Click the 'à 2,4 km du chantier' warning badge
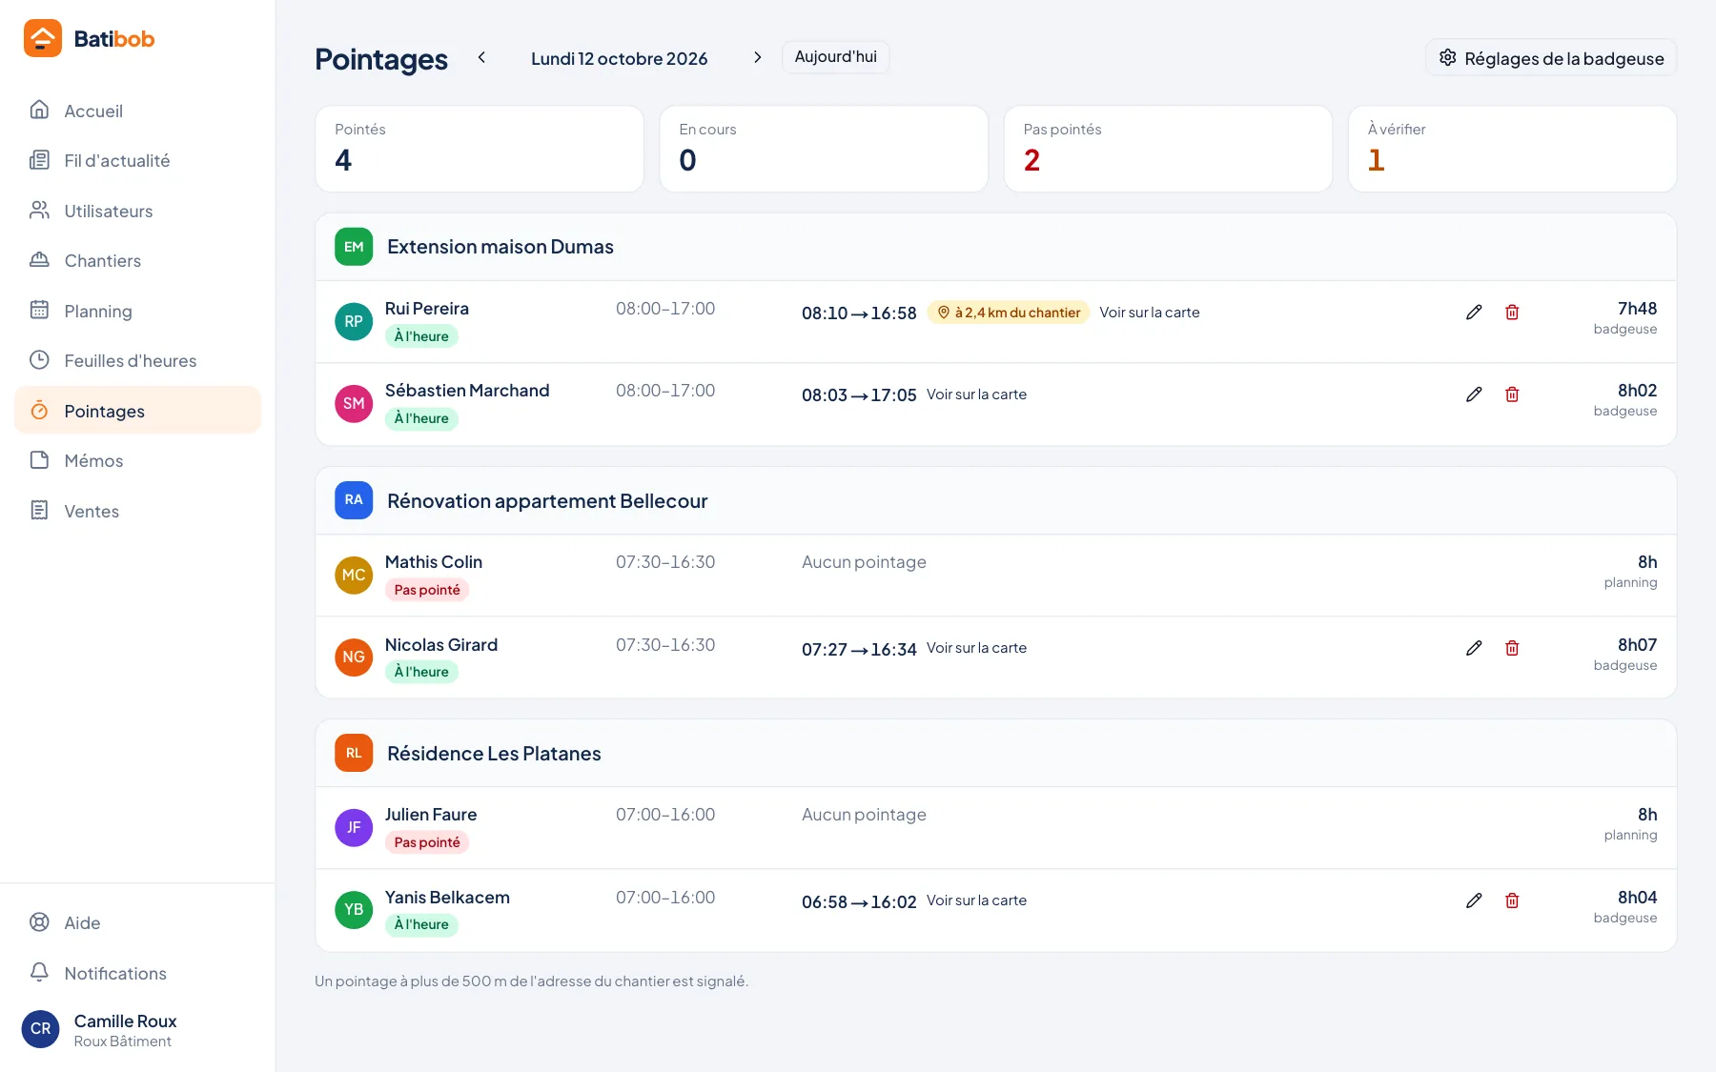The height and width of the screenshot is (1072, 1716). [x=1009, y=313]
